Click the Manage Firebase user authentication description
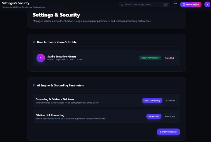Image resolution: width=211 pixels, height=142 pixels. click(x=92, y=21)
